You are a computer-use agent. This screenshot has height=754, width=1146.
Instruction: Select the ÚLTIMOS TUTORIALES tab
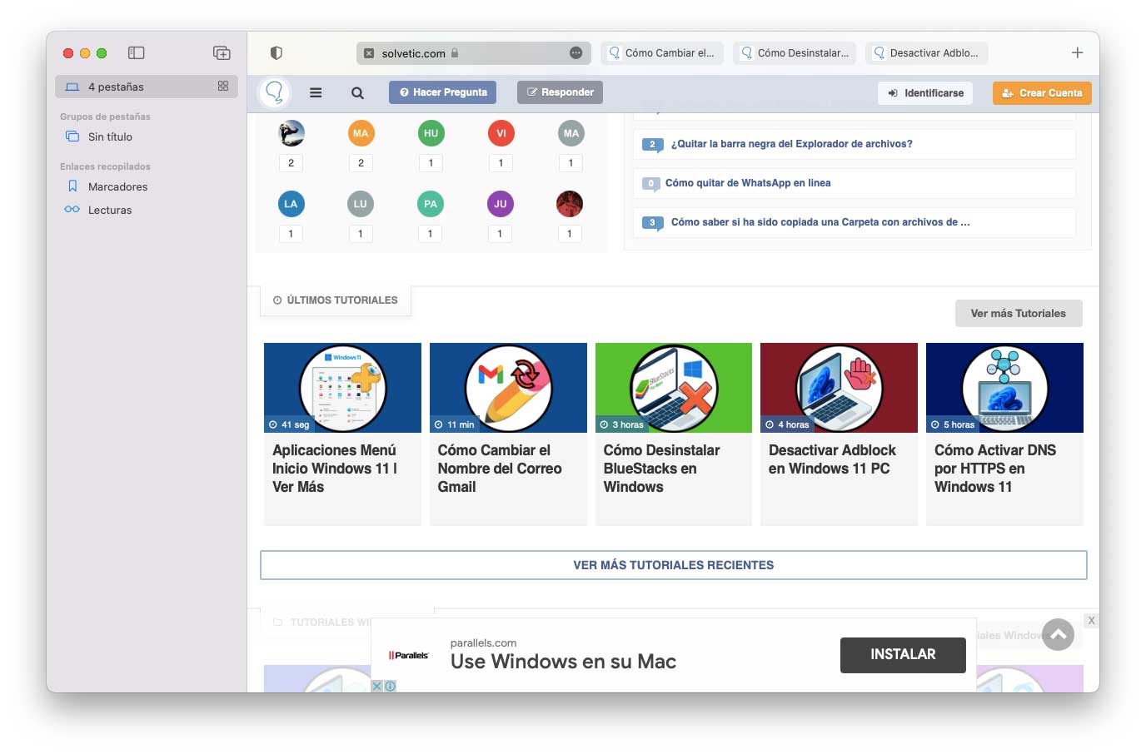pyautogui.click(x=336, y=300)
